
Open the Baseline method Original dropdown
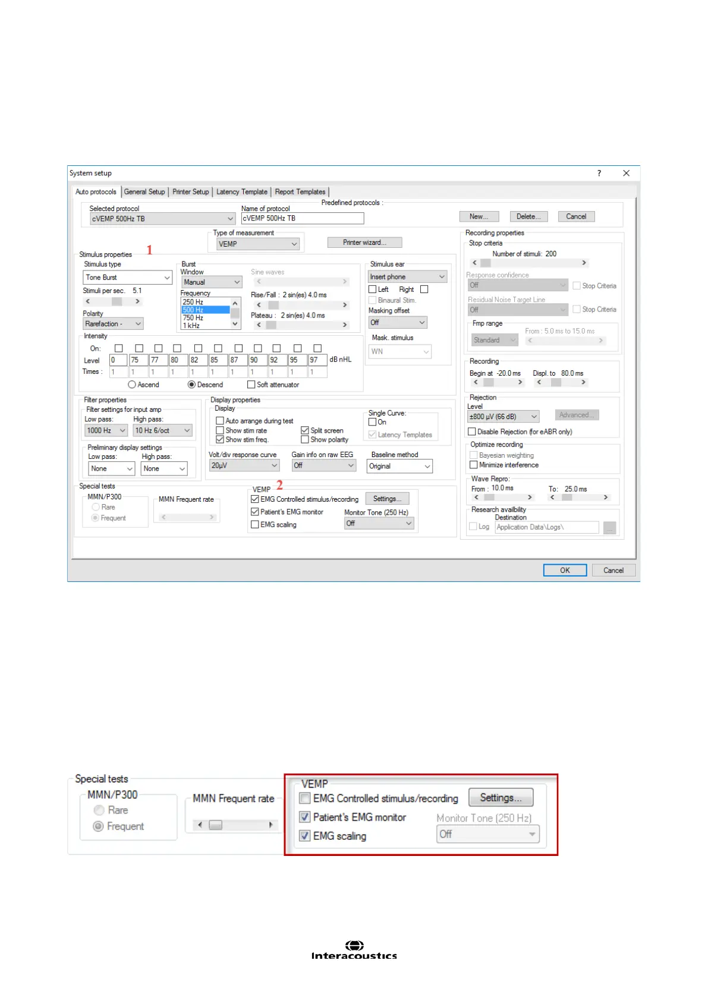(399, 466)
